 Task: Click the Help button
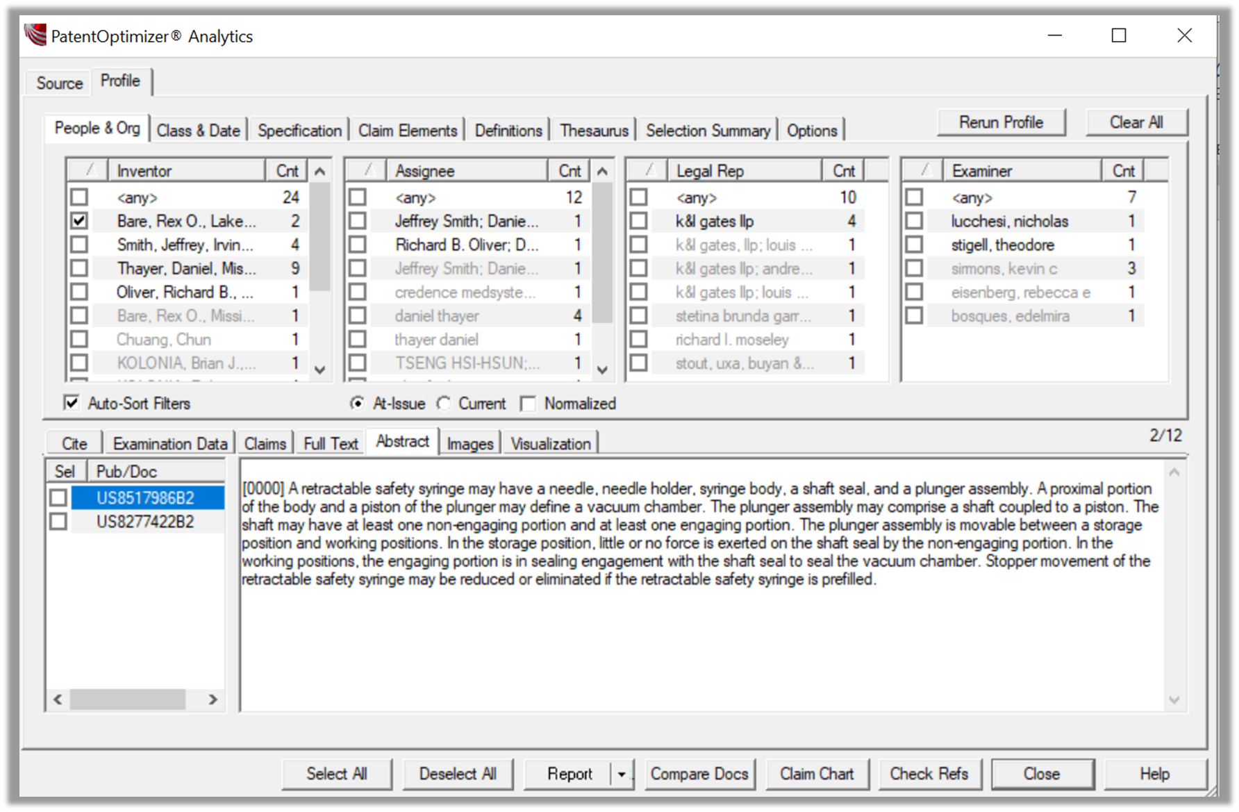tap(1154, 774)
